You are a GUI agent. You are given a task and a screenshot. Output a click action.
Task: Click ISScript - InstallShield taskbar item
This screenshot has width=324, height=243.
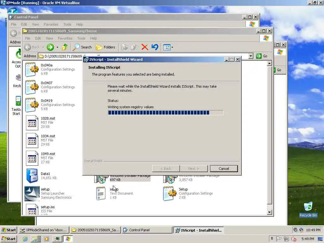click(199, 230)
